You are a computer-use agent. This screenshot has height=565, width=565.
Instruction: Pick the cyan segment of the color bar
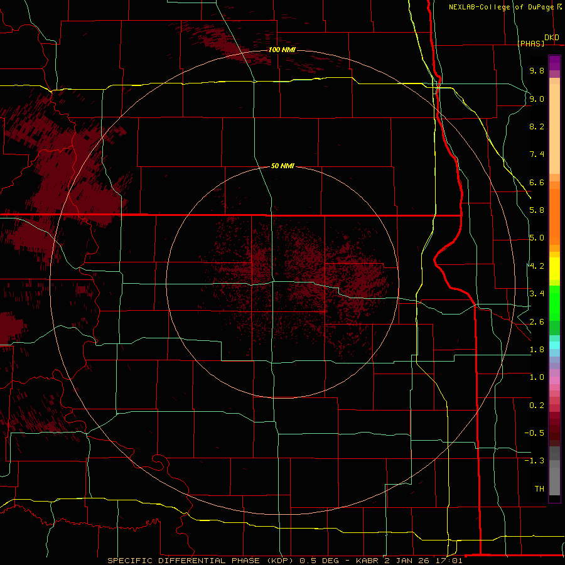[554, 345]
